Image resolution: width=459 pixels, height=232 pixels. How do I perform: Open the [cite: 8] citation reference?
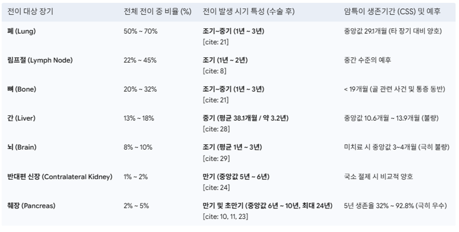[214, 71]
